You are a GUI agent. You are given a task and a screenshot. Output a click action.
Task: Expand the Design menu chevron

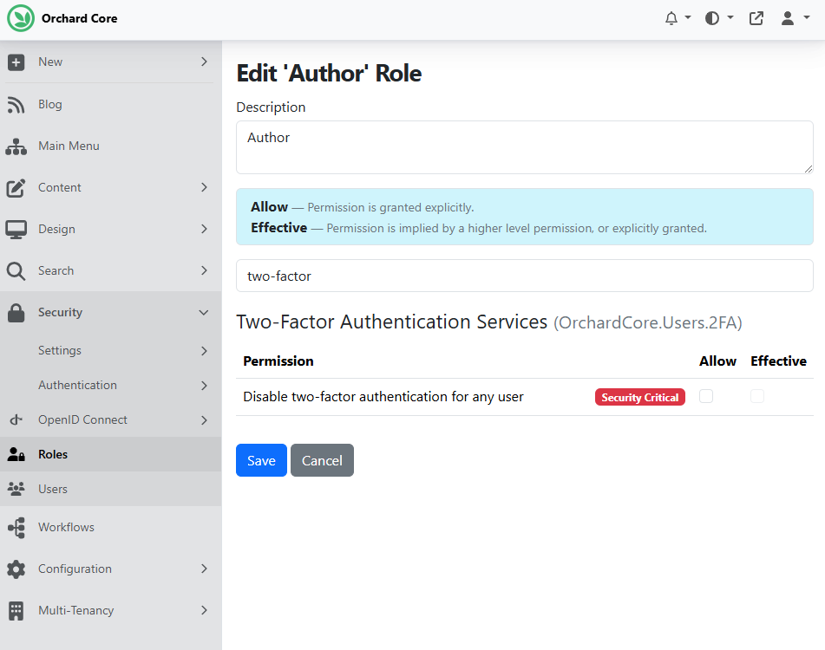204,229
